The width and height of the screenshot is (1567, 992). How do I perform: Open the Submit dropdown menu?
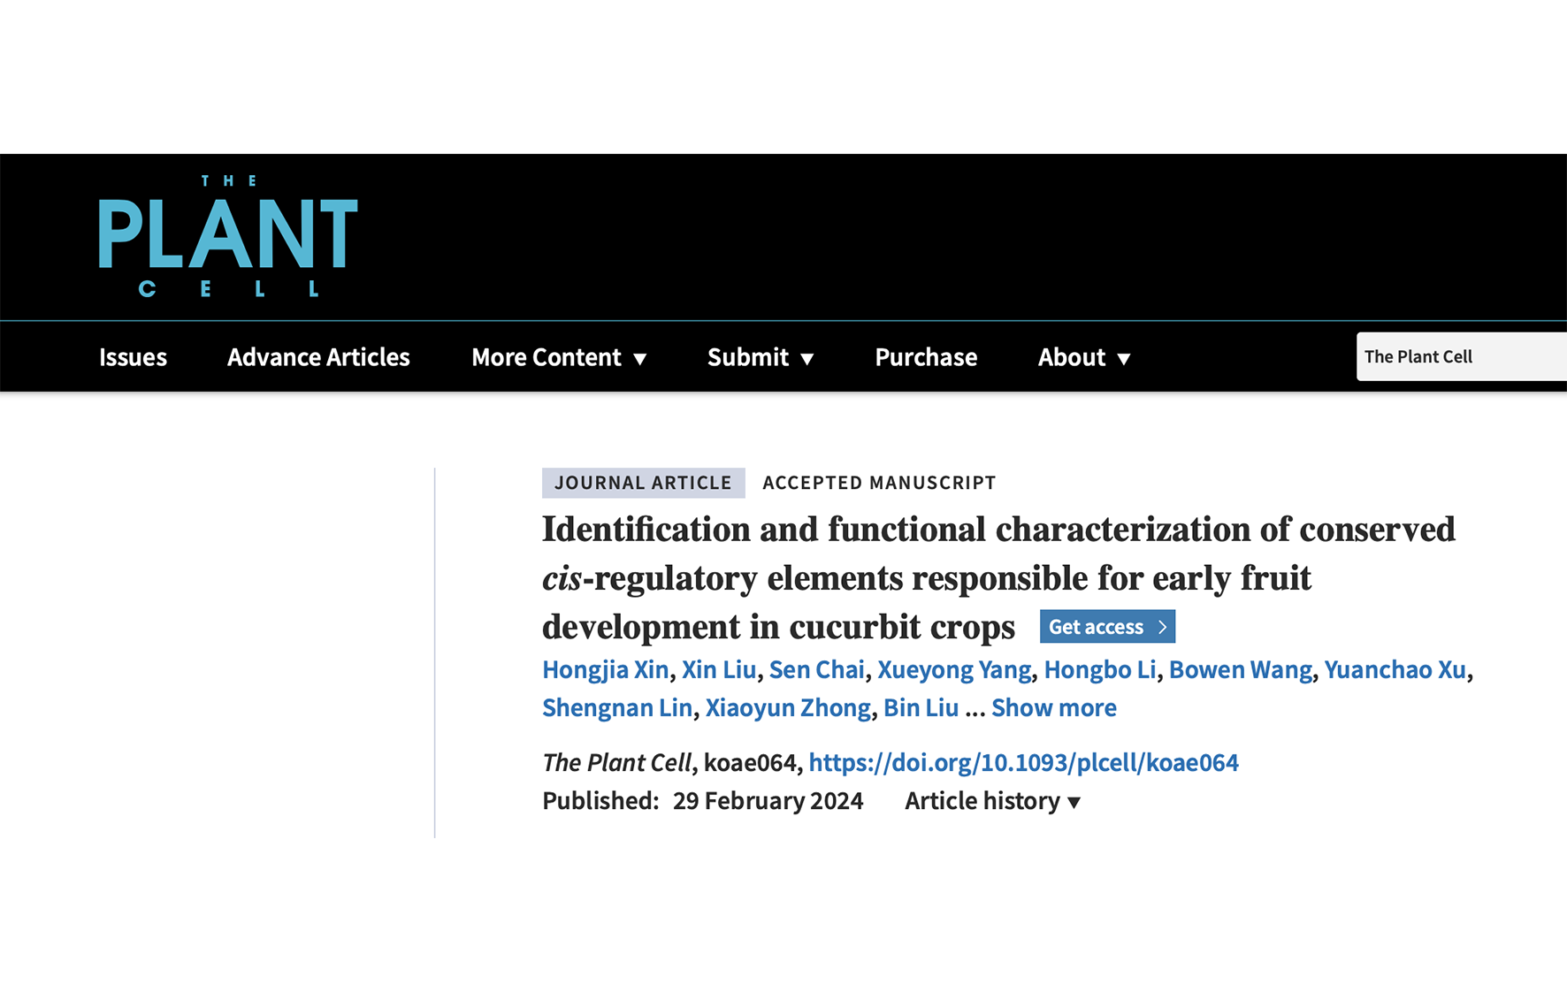click(760, 357)
